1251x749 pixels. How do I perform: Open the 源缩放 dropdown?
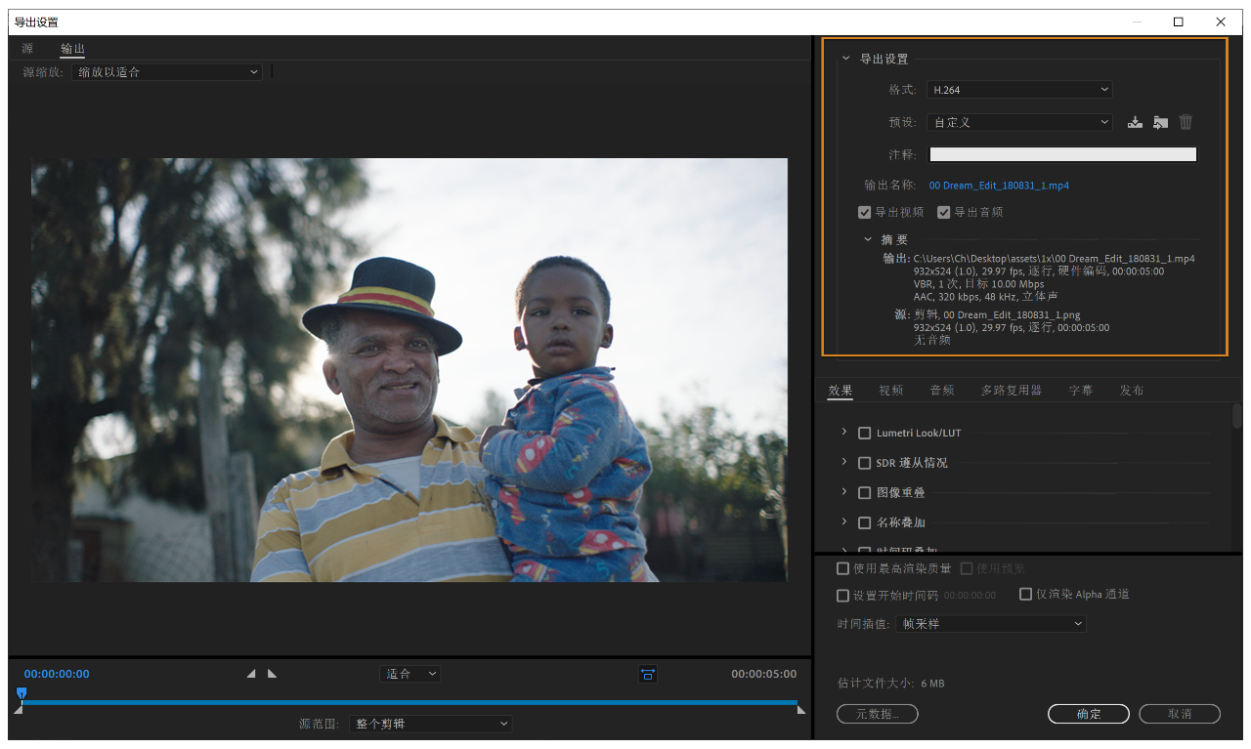click(x=167, y=72)
